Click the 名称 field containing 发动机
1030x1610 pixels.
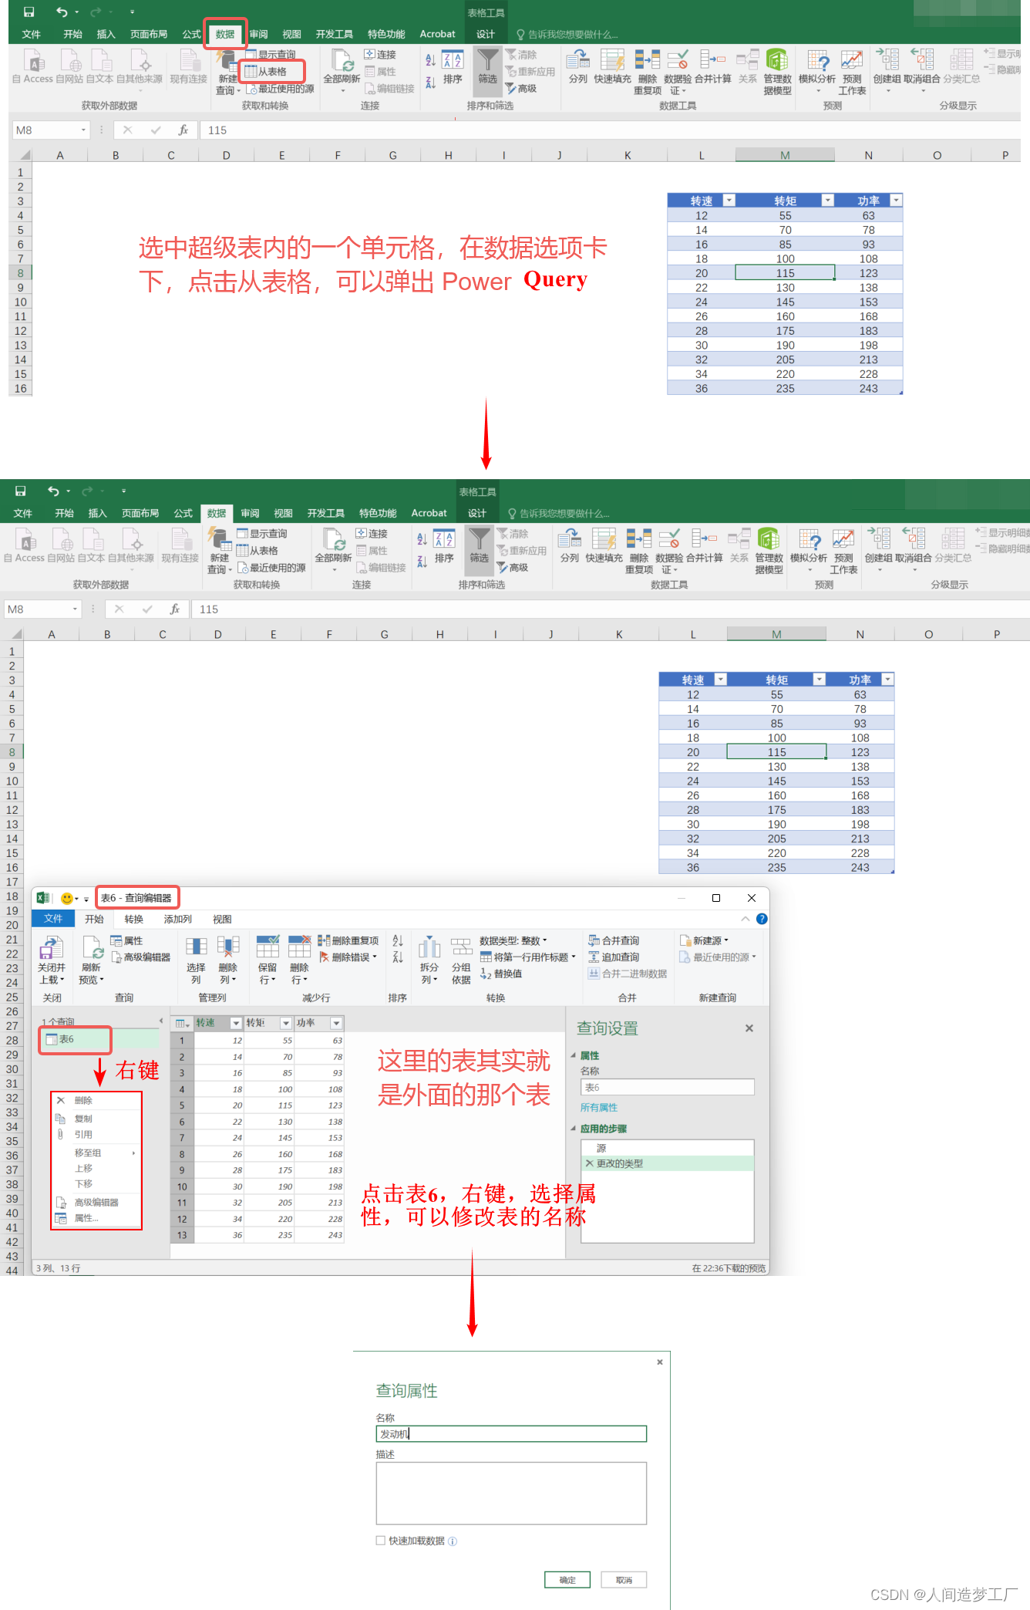(511, 1434)
